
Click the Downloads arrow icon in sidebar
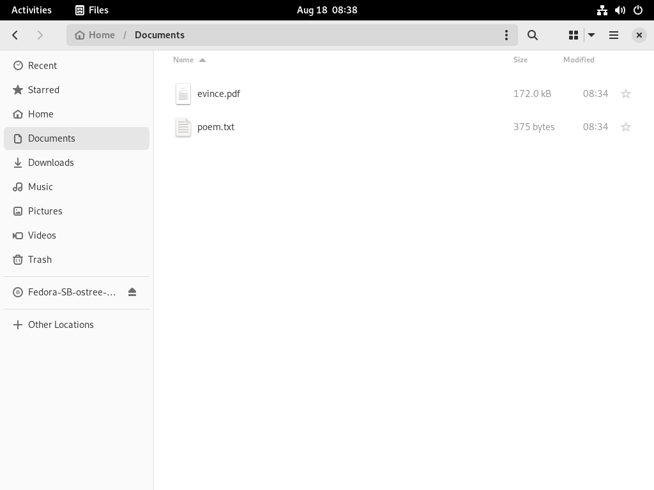click(18, 163)
